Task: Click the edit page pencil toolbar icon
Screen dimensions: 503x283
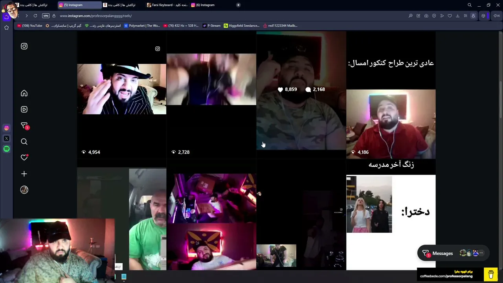Action: [x=419, y=16]
